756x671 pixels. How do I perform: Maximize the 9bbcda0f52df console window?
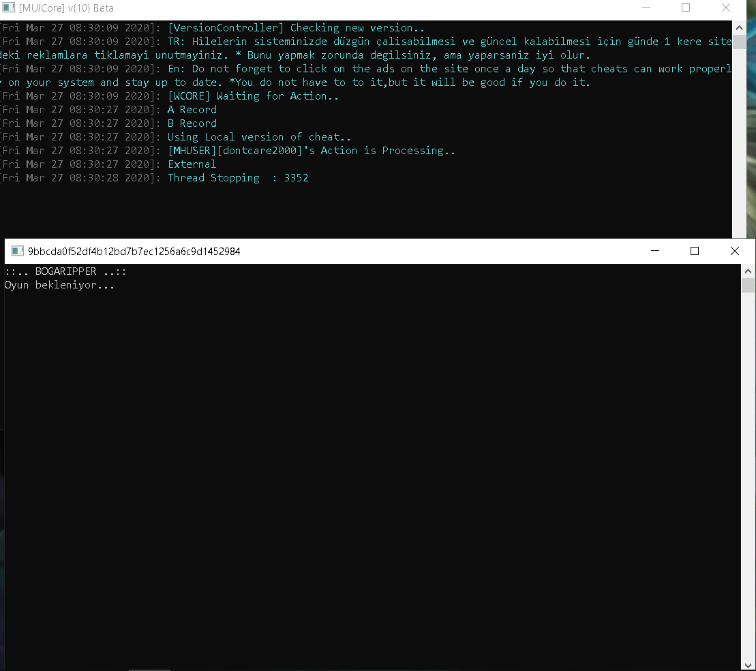pyautogui.click(x=694, y=251)
